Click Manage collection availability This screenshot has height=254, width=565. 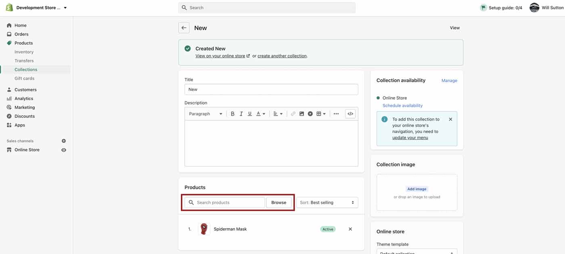449,81
